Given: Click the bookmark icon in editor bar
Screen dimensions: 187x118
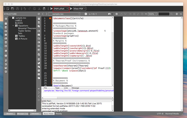Looking at the screenshot, I should (x=109, y=14).
